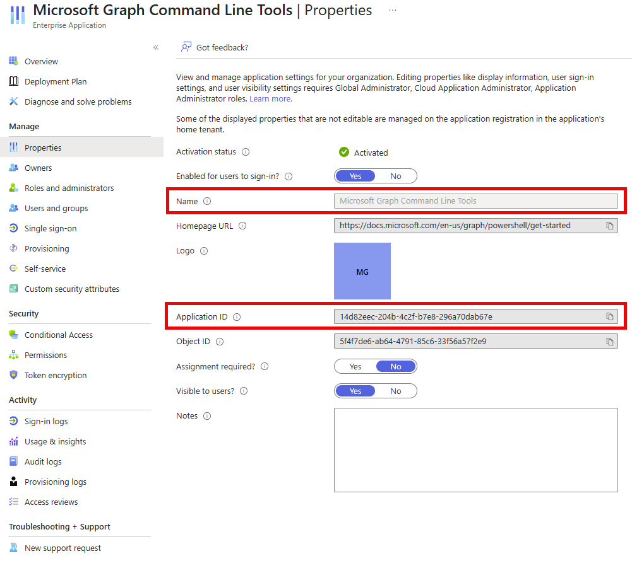Click the Permissions hierarchy icon
This screenshot has width=632, height=561.
[x=13, y=354]
